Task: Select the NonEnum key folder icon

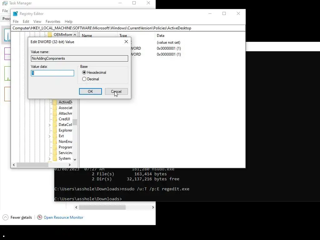Action: tap(55, 142)
